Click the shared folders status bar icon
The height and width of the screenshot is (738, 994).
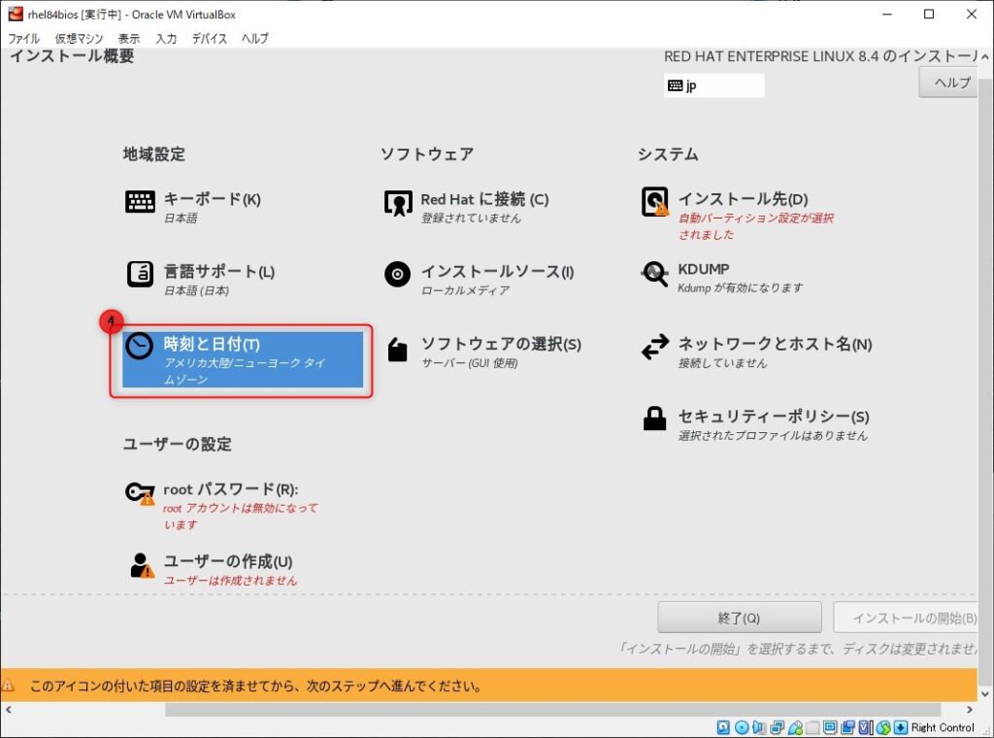coord(812,727)
